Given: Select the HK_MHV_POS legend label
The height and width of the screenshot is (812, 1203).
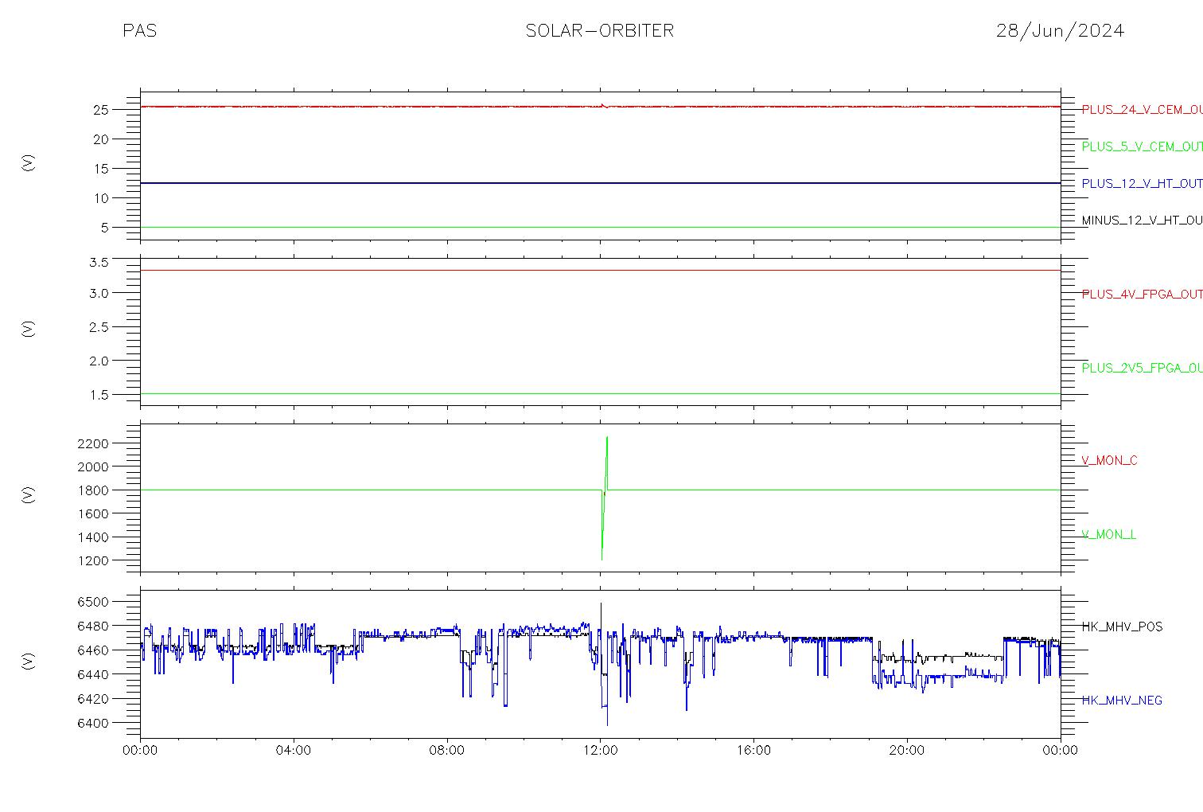Looking at the screenshot, I should coord(1122,627).
